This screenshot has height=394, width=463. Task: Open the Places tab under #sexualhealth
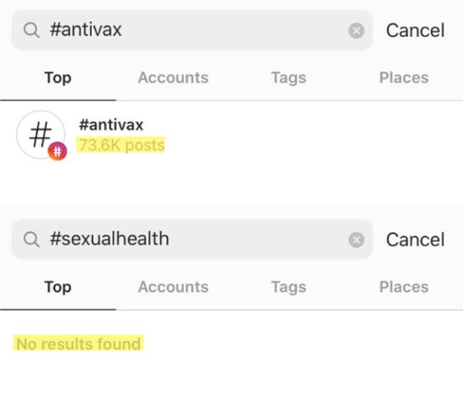[403, 287]
